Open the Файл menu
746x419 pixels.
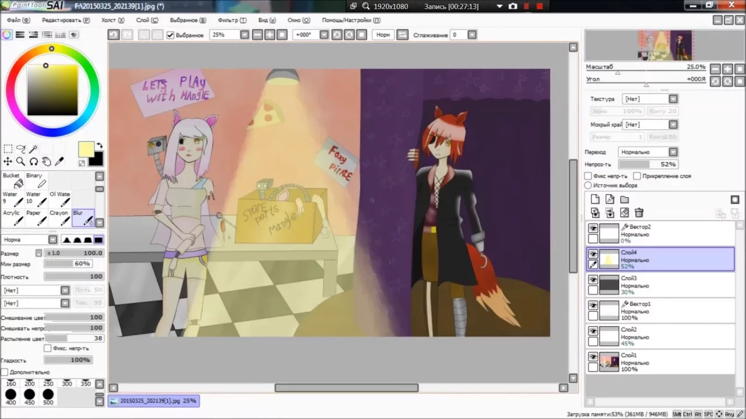point(18,20)
